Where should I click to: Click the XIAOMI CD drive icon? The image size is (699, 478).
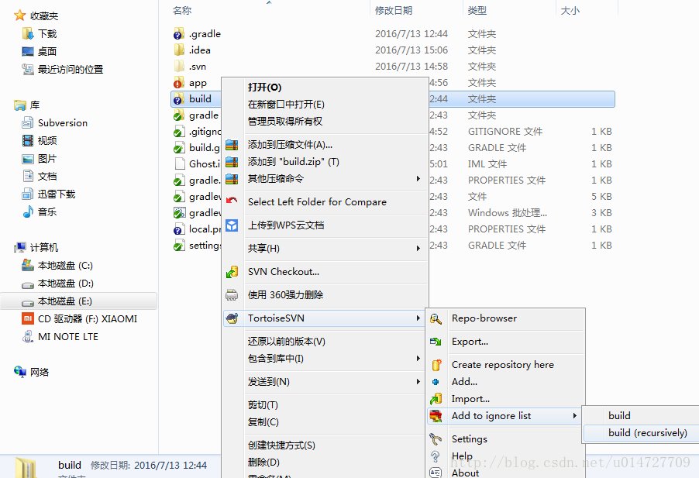[x=28, y=318]
